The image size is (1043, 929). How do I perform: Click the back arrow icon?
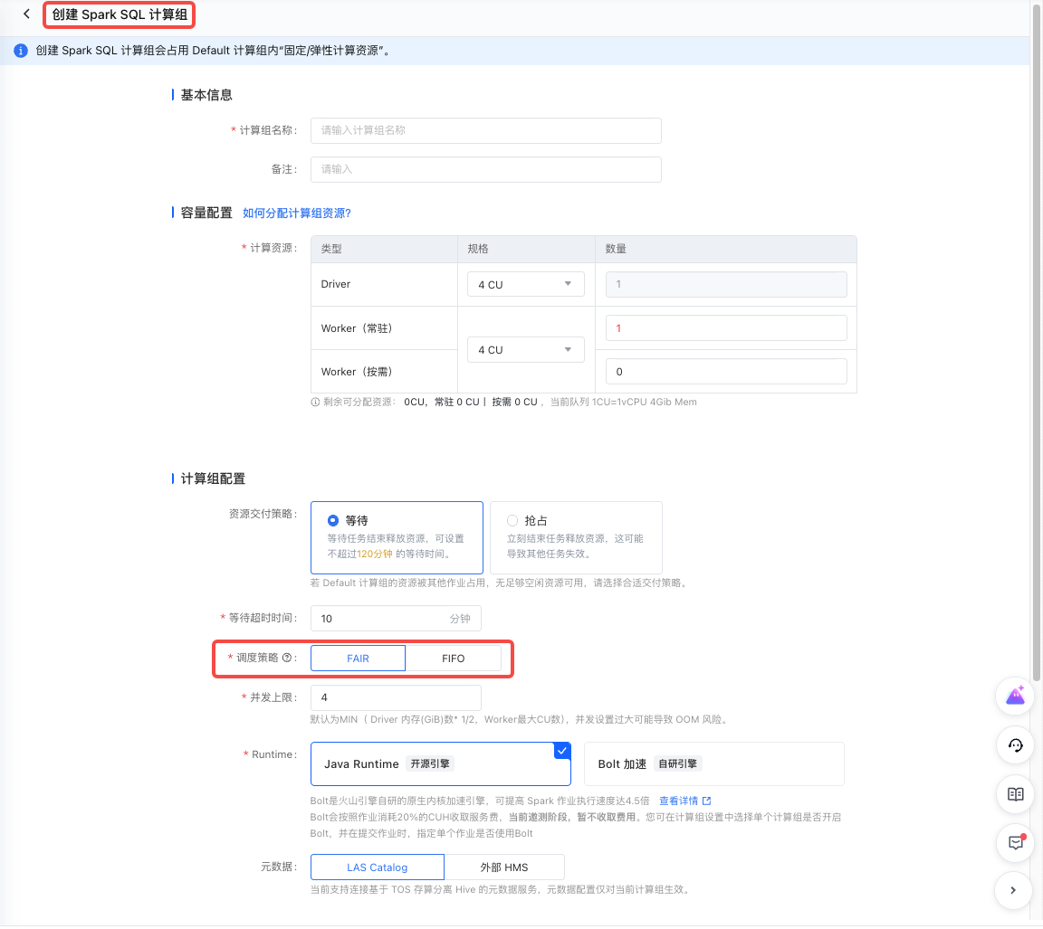[x=26, y=14]
